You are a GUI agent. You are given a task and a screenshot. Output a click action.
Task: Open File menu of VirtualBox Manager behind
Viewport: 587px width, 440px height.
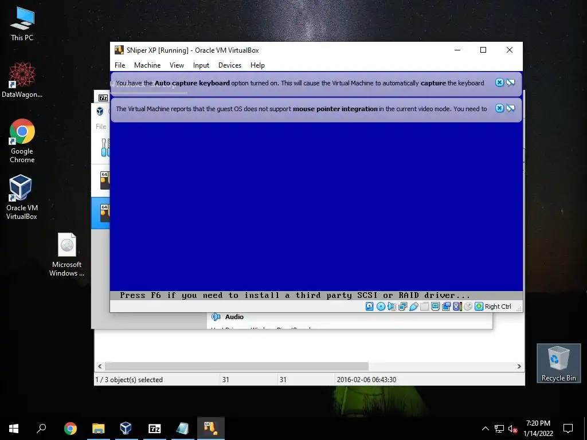point(101,127)
